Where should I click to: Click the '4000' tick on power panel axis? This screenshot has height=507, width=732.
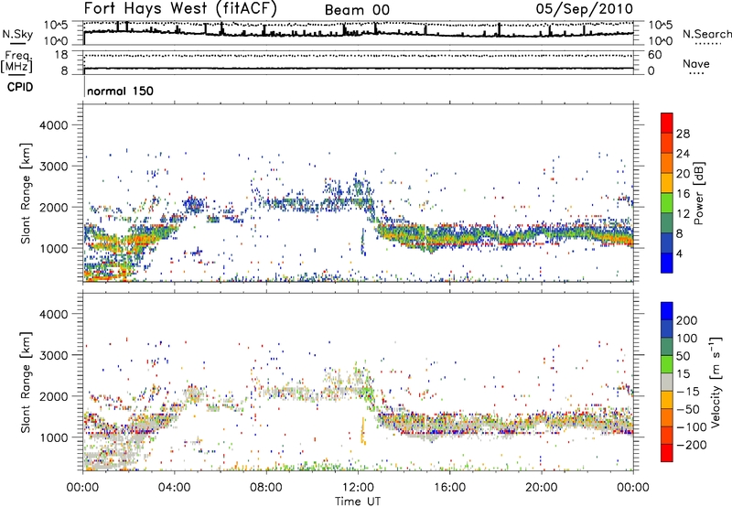pyautogui.click(x=53, y=125)
